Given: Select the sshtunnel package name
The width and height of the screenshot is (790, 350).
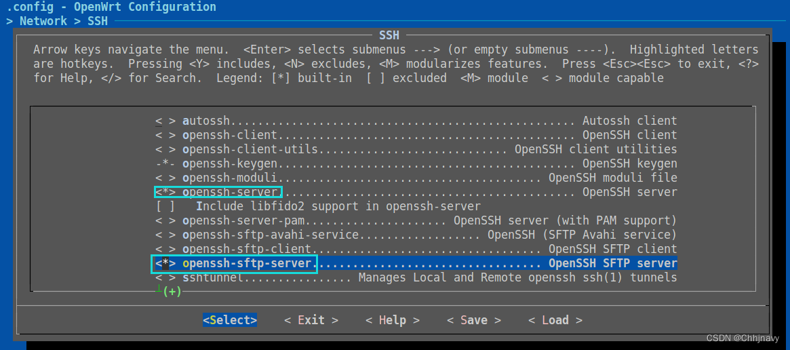Looking at the screenshot, I should (x=213, y=277).
